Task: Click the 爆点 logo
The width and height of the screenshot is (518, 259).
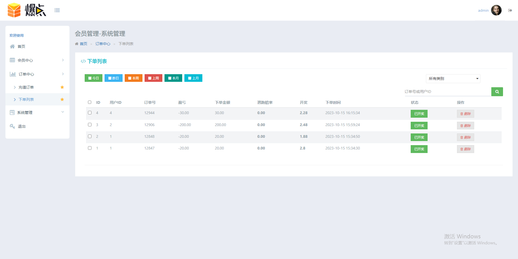Action: click(27, 10)
